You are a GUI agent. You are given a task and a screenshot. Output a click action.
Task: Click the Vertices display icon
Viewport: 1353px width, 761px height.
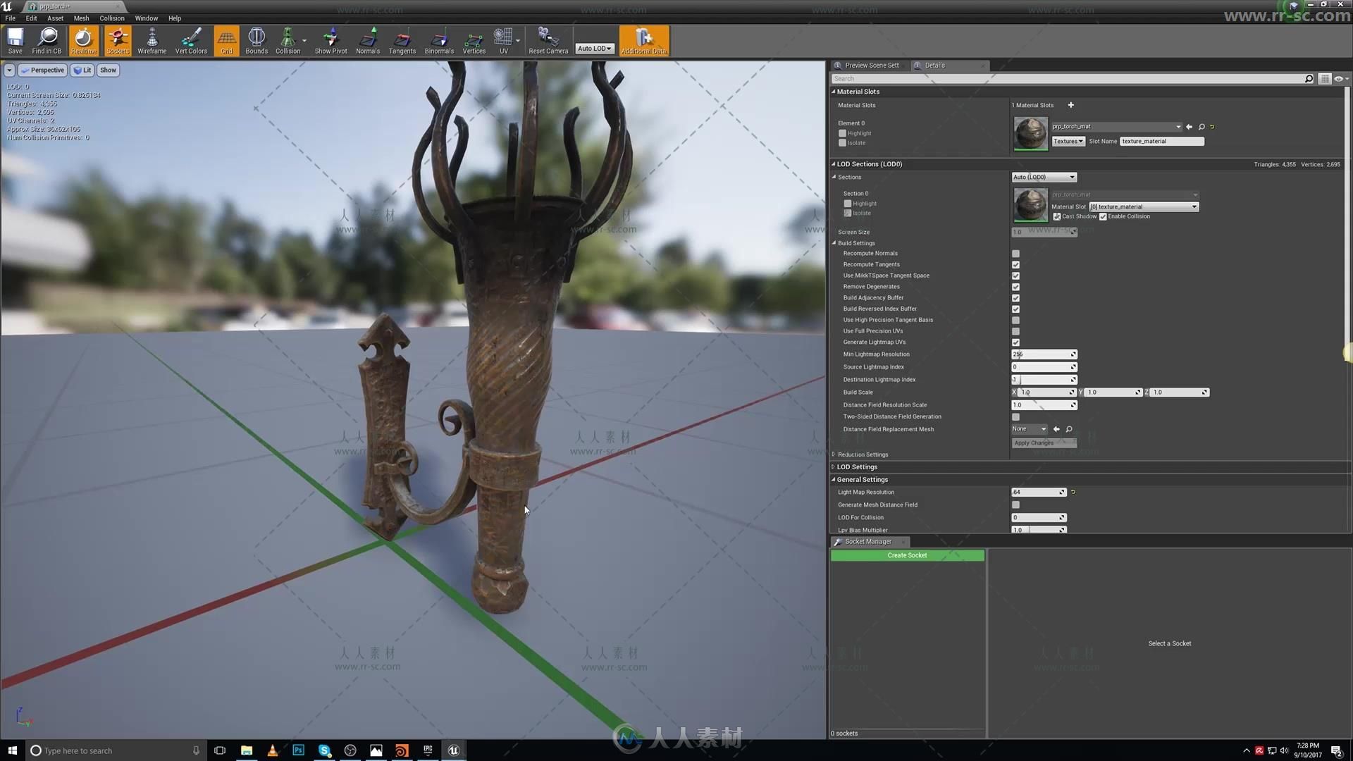pos(473,40)
